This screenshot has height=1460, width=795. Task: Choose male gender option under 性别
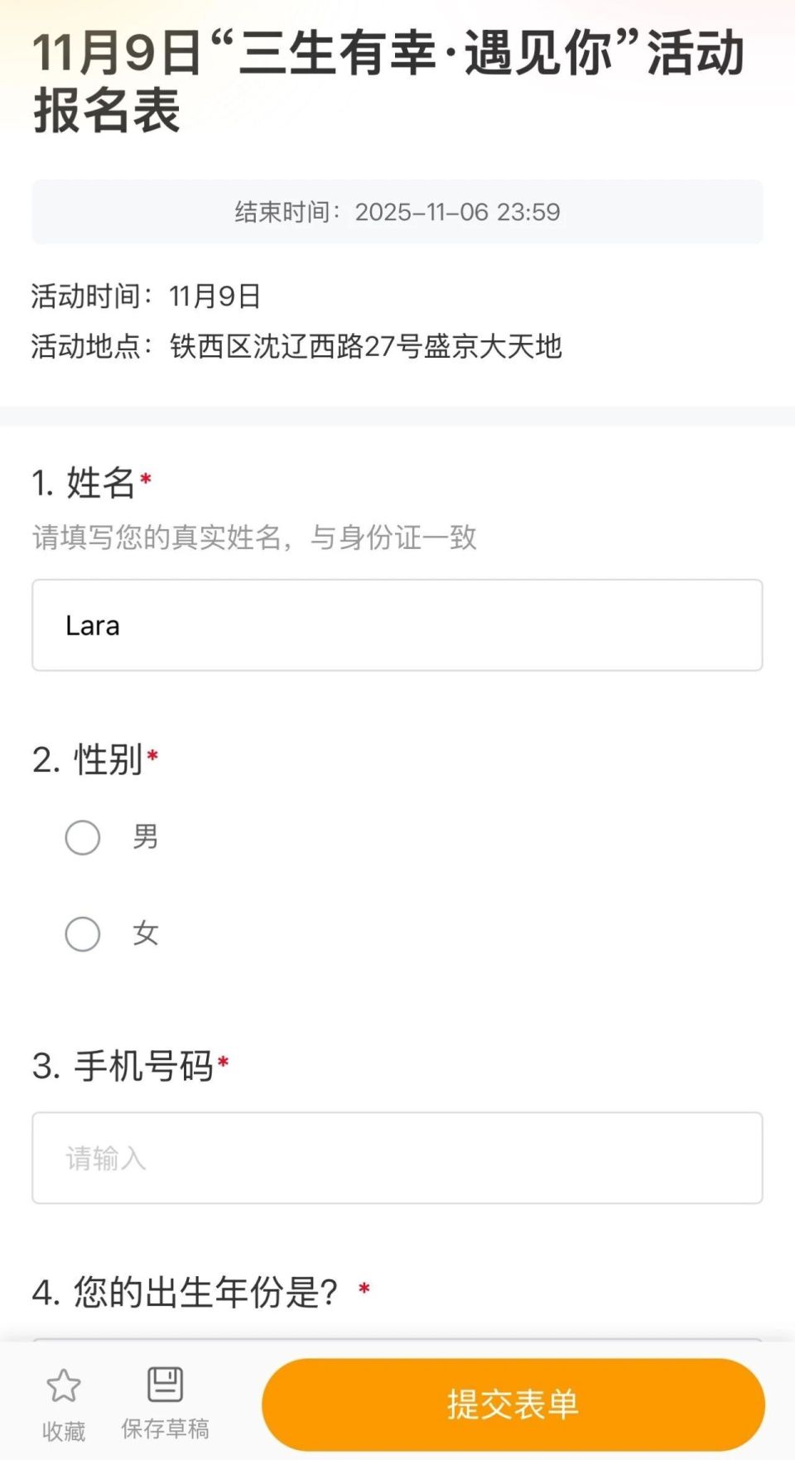[82, 837]
